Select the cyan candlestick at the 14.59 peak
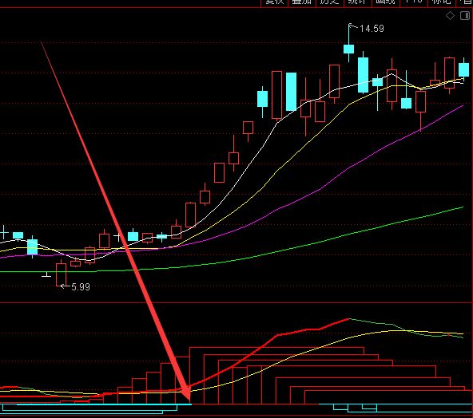 [348, 49]
